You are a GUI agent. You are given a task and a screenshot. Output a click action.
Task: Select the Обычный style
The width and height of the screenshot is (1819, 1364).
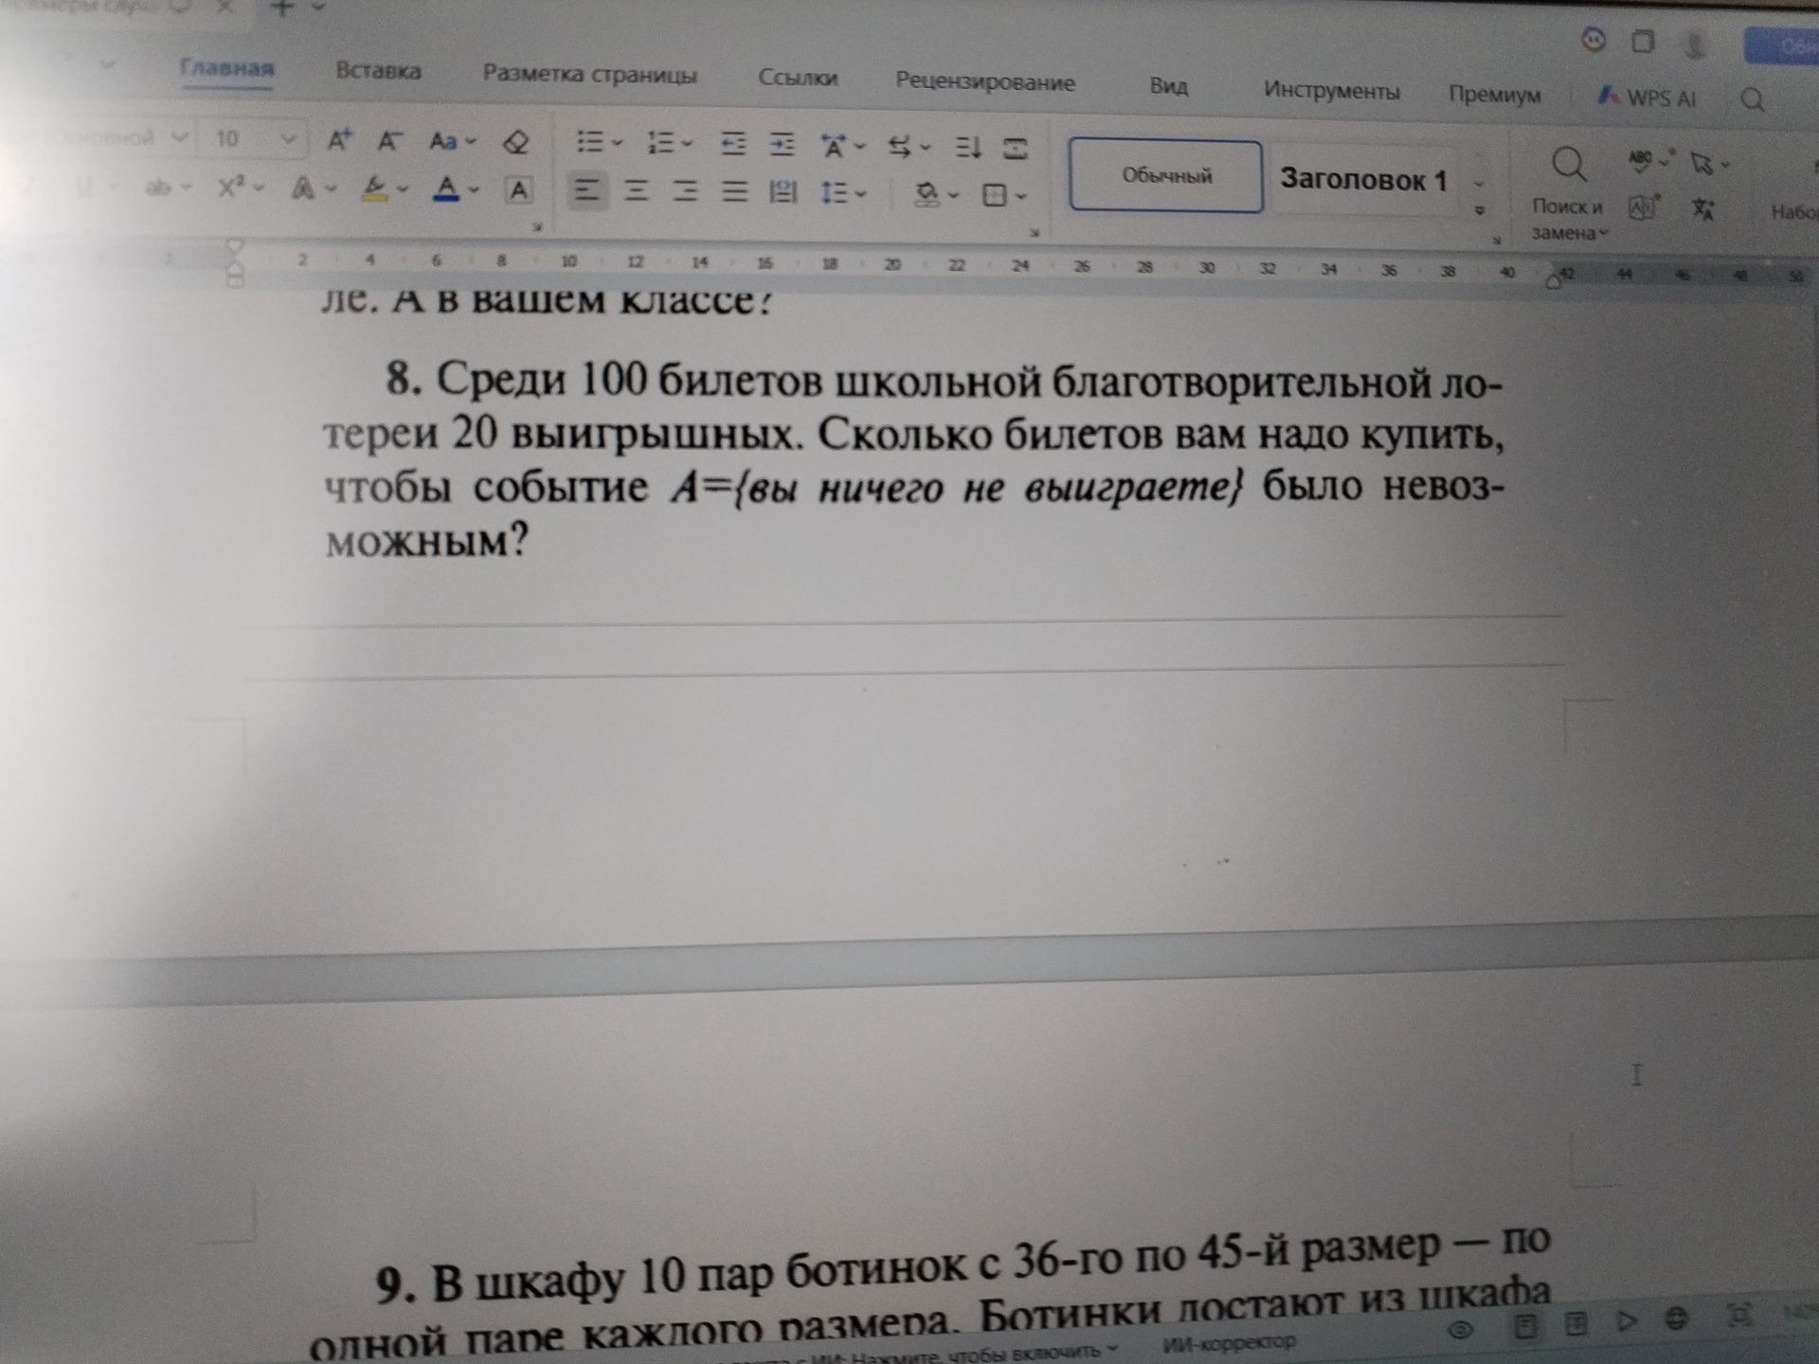1166,176
